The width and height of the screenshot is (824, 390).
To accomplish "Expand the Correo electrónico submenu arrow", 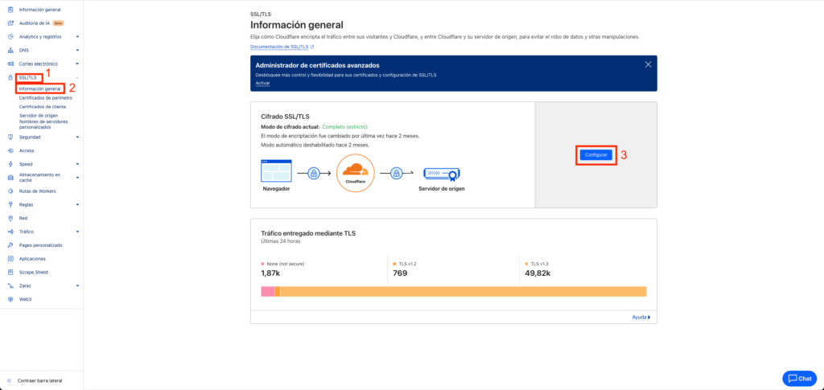I will [77, 64].
